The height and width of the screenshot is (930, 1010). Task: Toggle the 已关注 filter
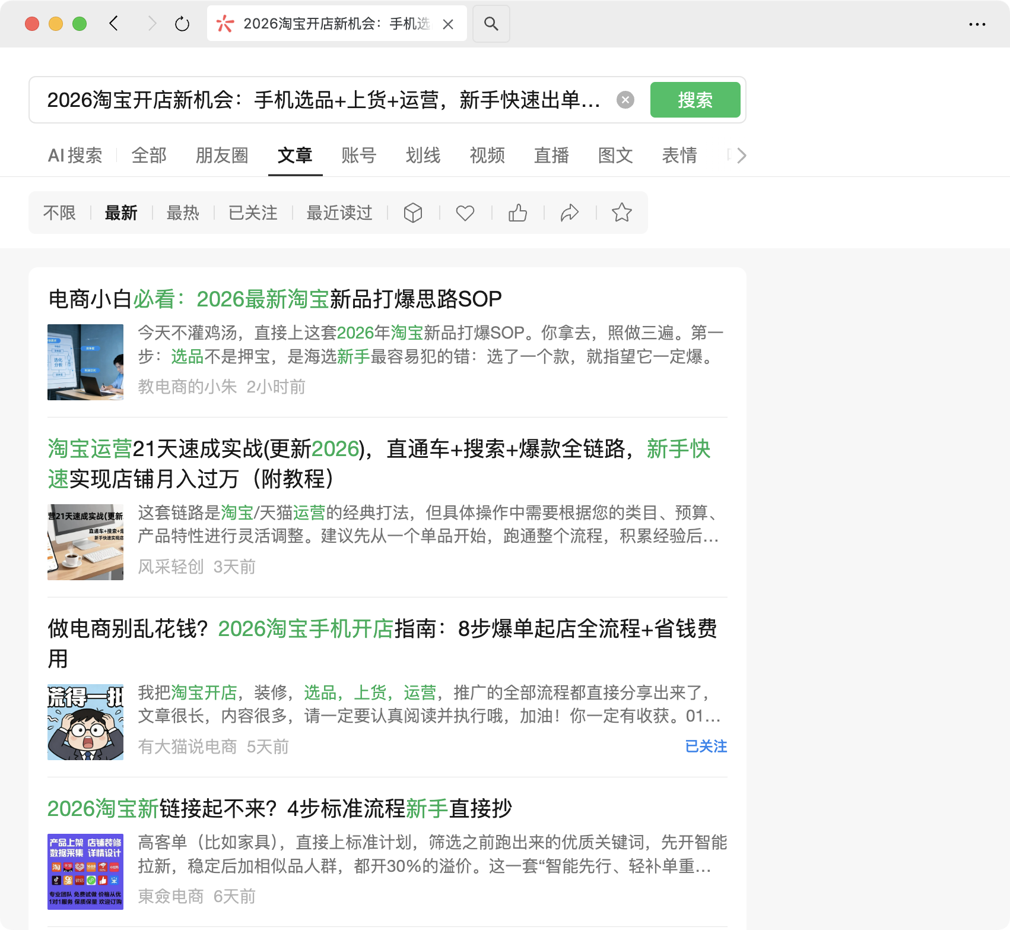[253, 213]
